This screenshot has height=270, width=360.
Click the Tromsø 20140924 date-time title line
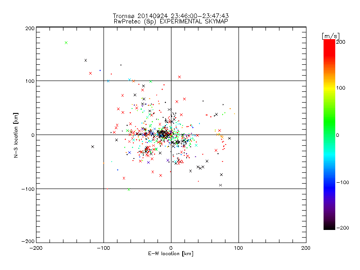[x=171, y=16]
